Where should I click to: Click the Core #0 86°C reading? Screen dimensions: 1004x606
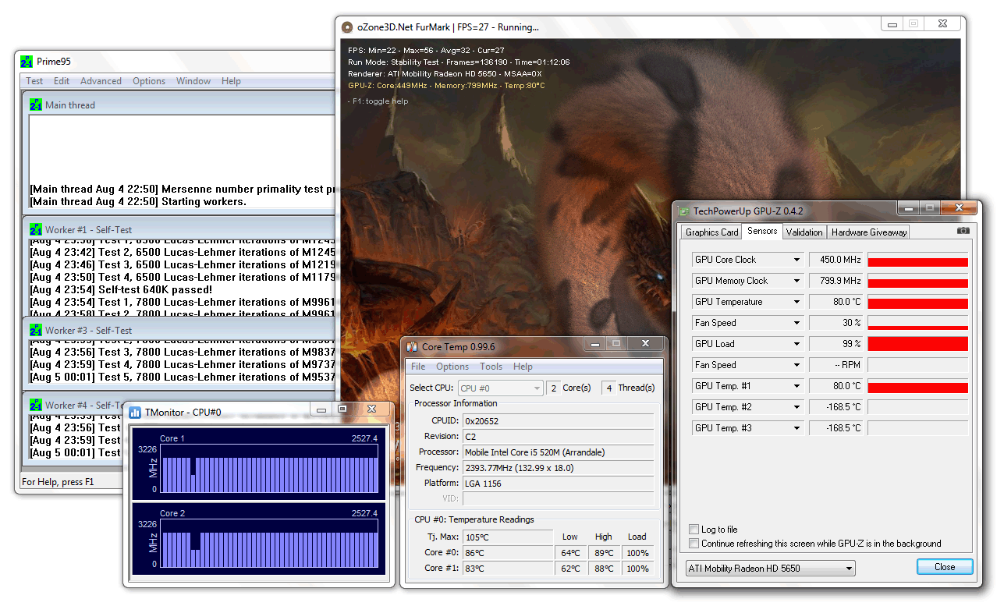[x=508, y=553]
